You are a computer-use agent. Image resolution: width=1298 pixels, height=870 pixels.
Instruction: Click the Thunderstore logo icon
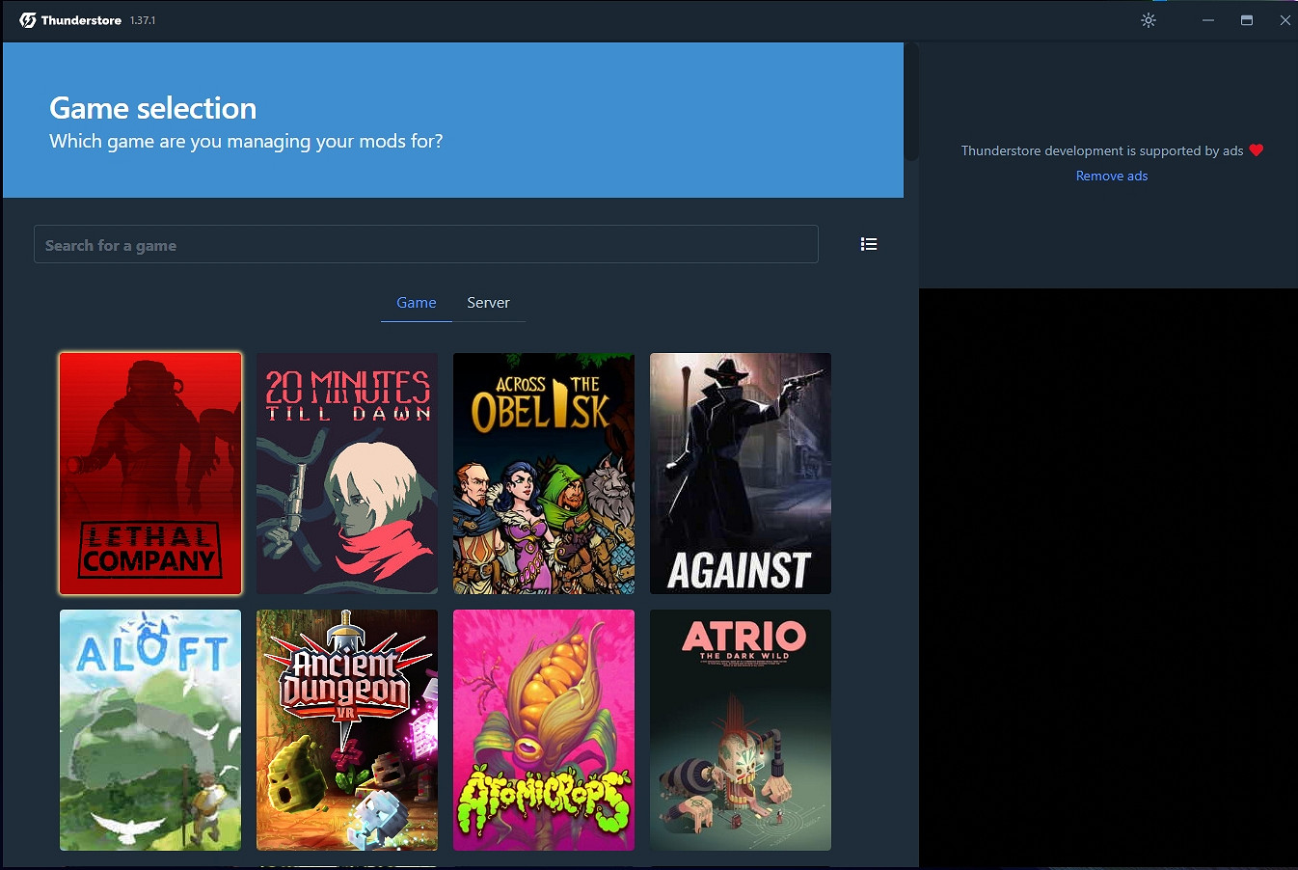pyautogui.click(x=28, y=20)
